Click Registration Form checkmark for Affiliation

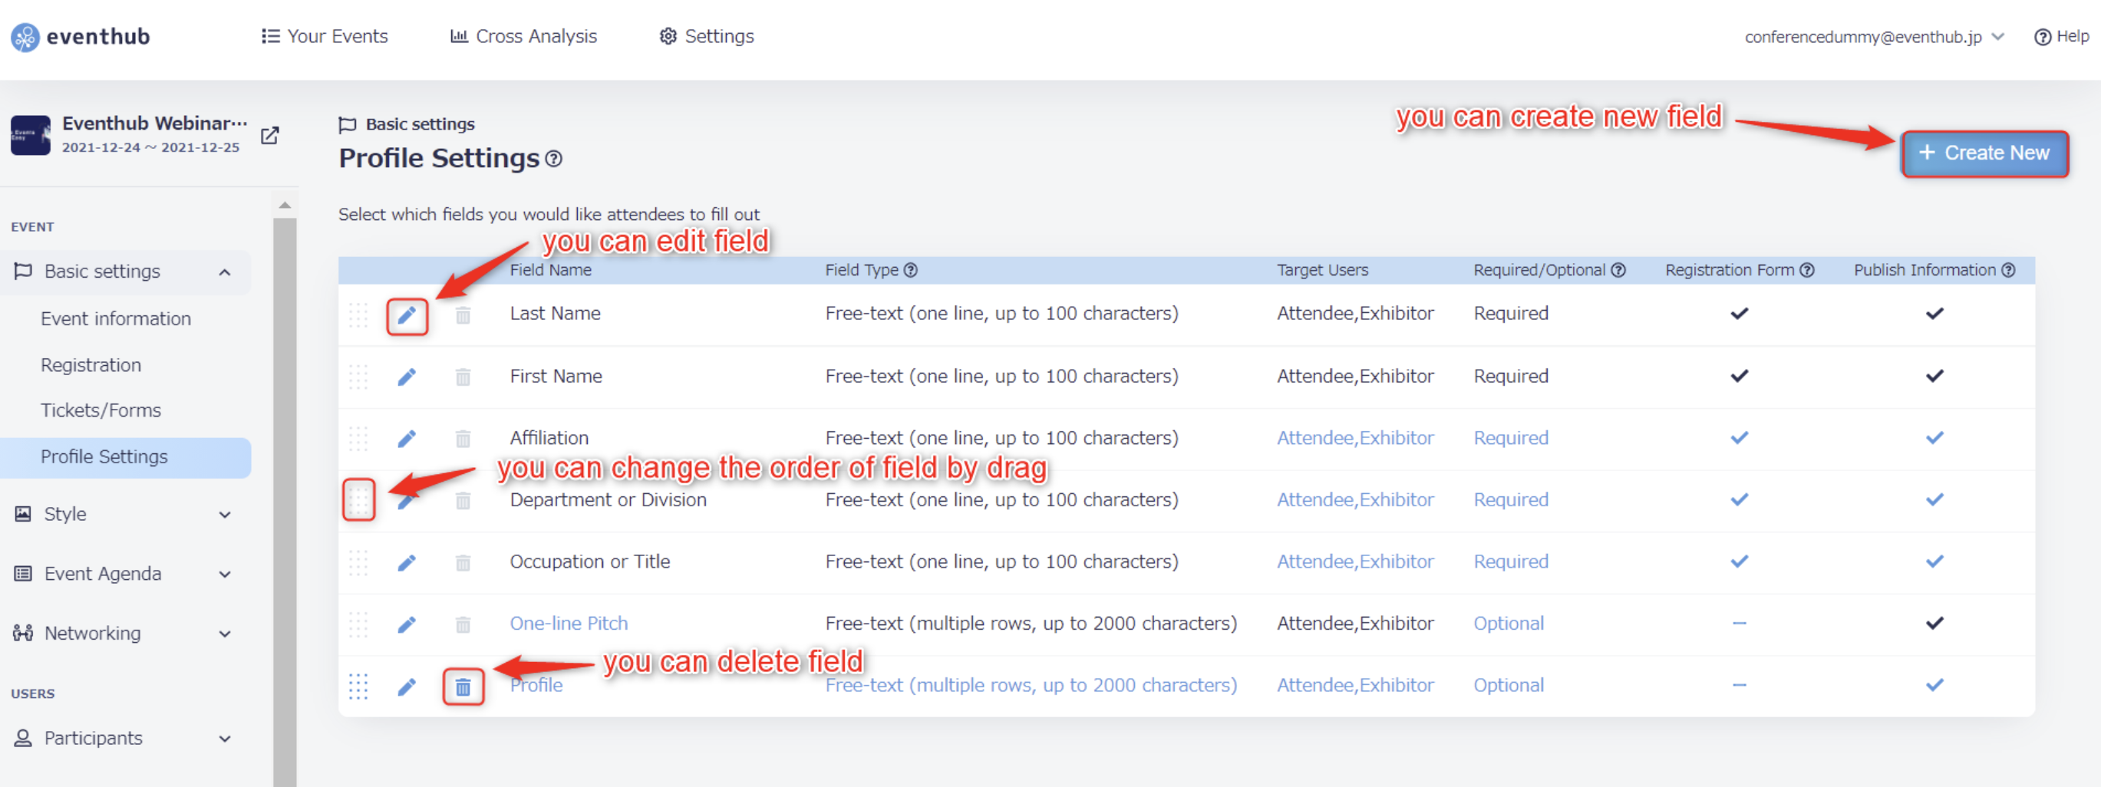point(1739,438)
